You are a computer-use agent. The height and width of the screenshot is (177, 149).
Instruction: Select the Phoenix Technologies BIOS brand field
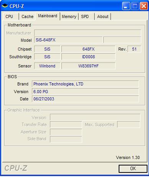click(x=85, y=84)
